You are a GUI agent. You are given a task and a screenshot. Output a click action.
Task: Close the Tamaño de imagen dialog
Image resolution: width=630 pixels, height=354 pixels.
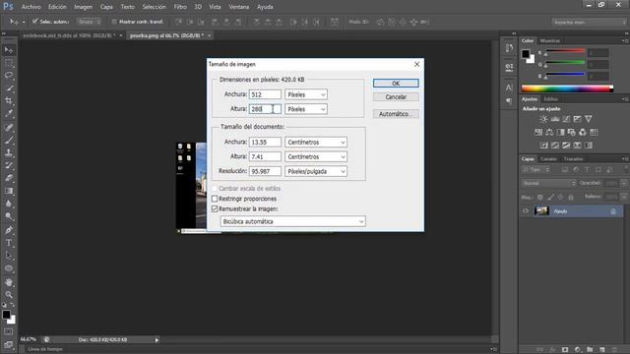(x=416, y=64)
